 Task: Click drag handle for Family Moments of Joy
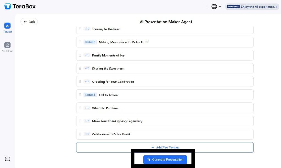tap(80, 55)
